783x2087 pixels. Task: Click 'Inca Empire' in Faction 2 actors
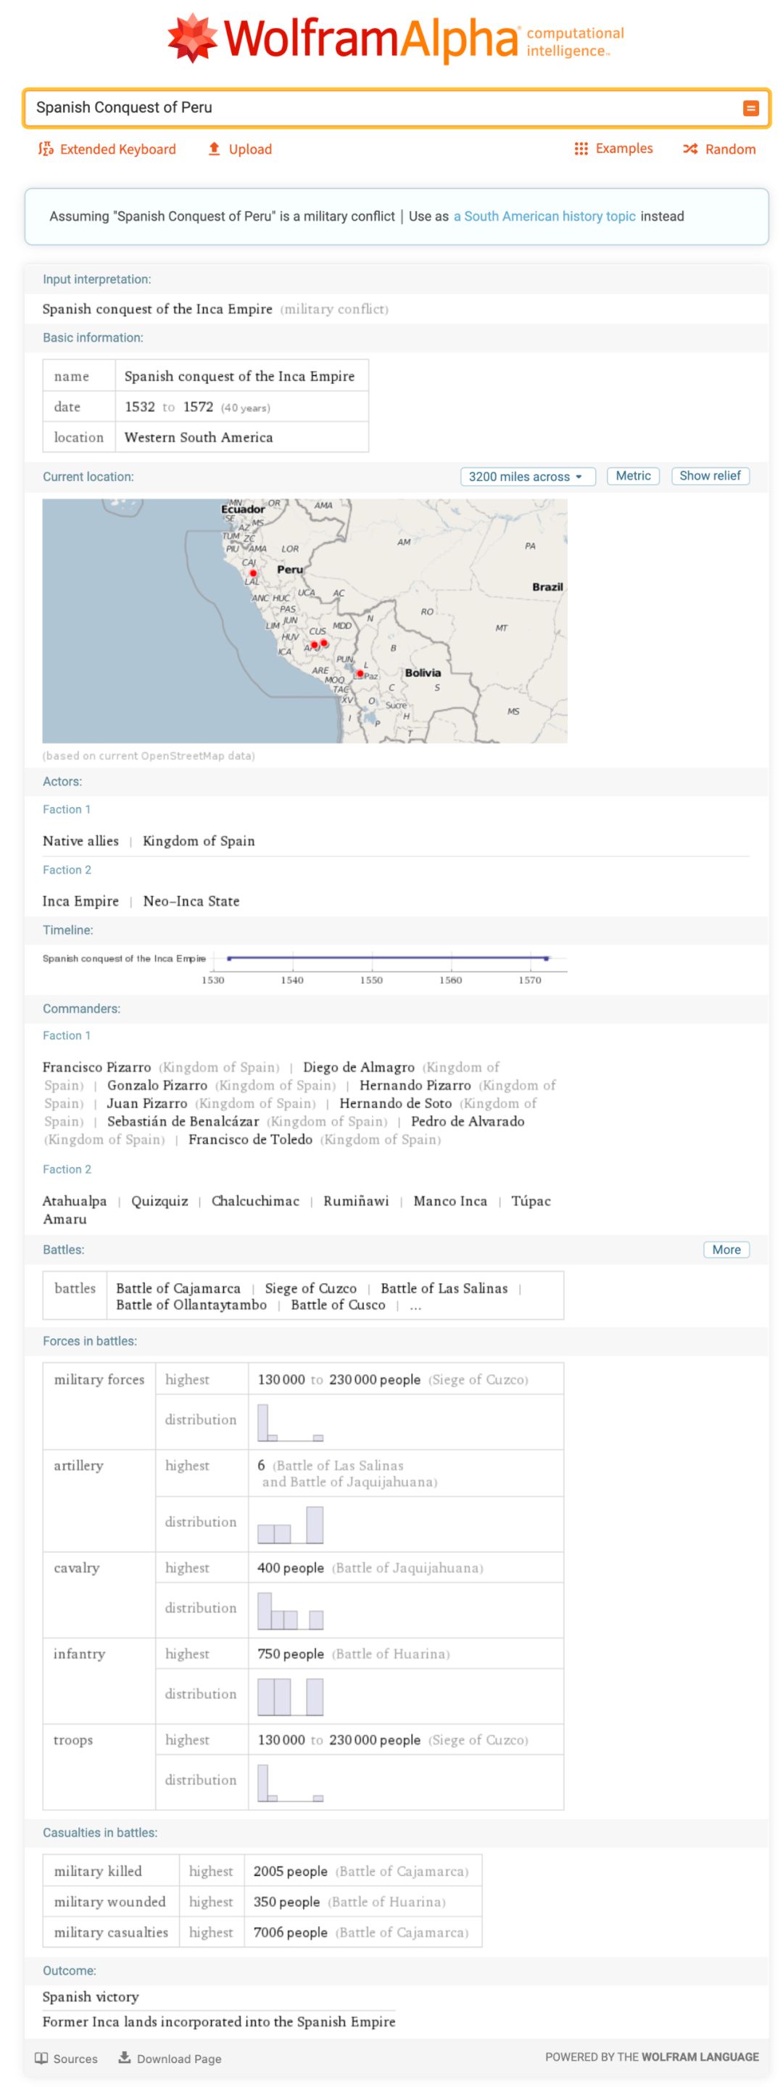[80, 901]
